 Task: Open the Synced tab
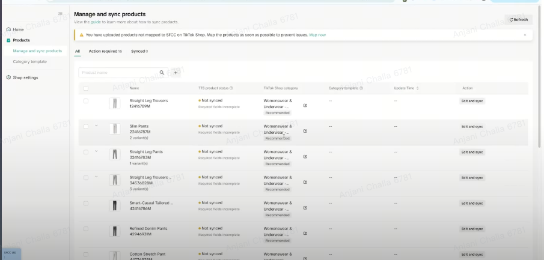pyautogui.click(x=139, y=52)
